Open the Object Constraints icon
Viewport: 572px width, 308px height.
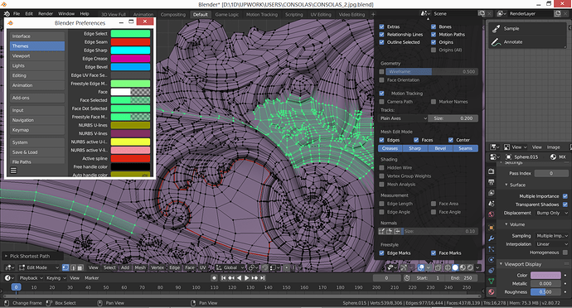coord(492,271)
